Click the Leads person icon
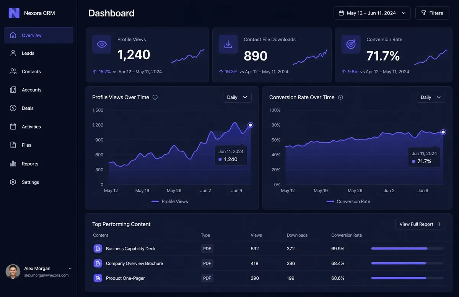This screenshot has height=297, width=459. tap(13, 53)
